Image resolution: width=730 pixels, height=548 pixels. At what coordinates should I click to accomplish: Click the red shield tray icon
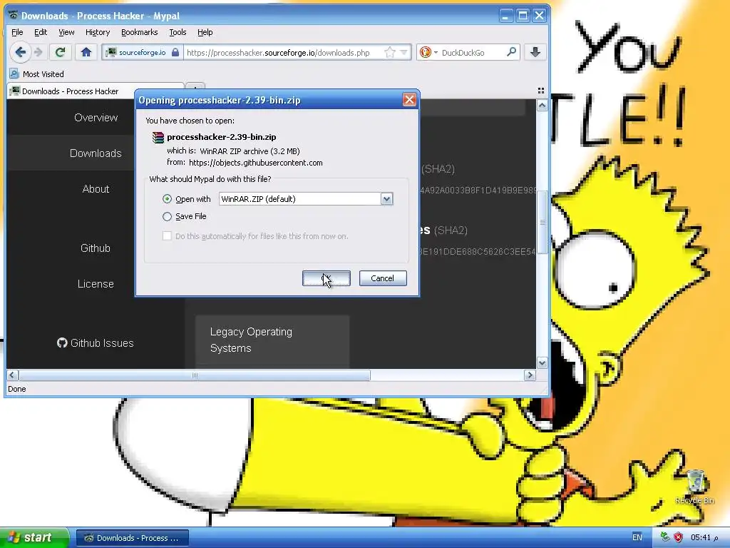click(x=678, y=537)
